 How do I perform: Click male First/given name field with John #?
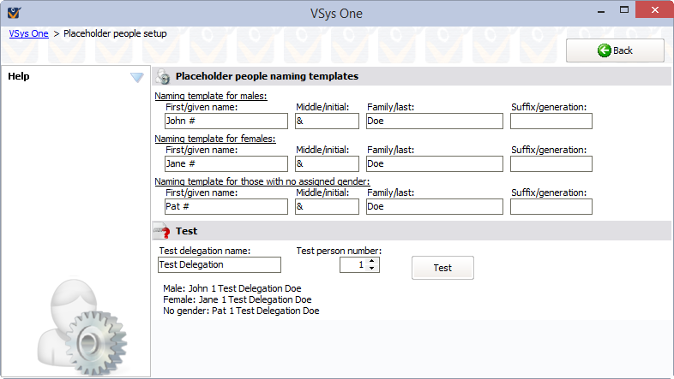click(226, 121)
